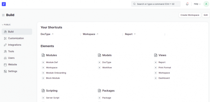Click the dot indicator beside Server Script
Viewport: 210px width, 102px height.
click(43, 98)
